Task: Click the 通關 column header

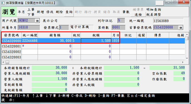Action: [142, 35]
